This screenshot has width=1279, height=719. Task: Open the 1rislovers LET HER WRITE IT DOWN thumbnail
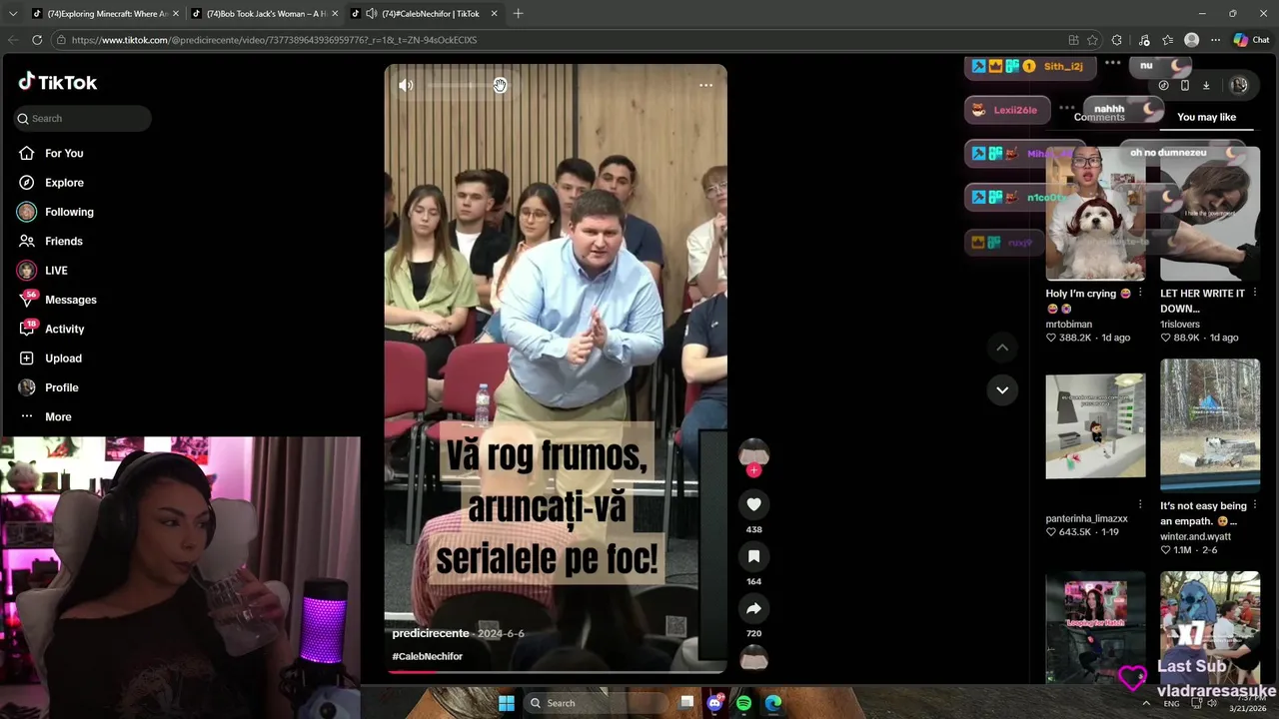click(x=1210, y=214)
